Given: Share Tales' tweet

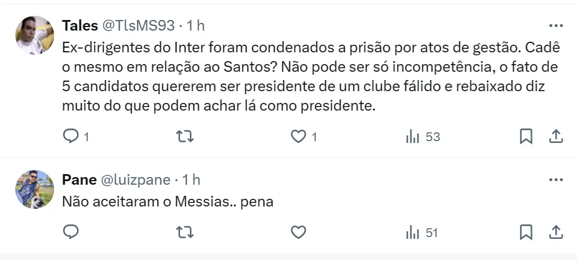Looking at the screenshot, I should pos(555,136).
